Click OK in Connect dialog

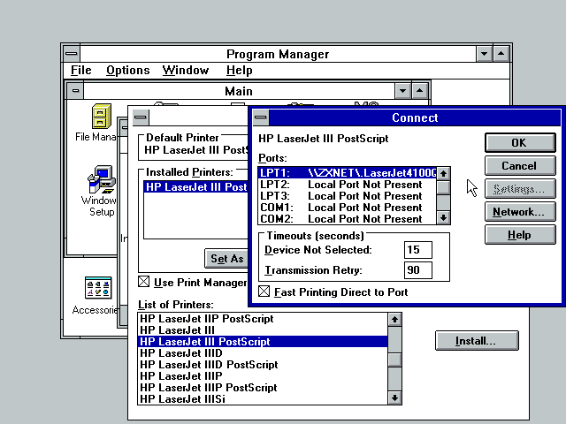[x=519, y=142]
